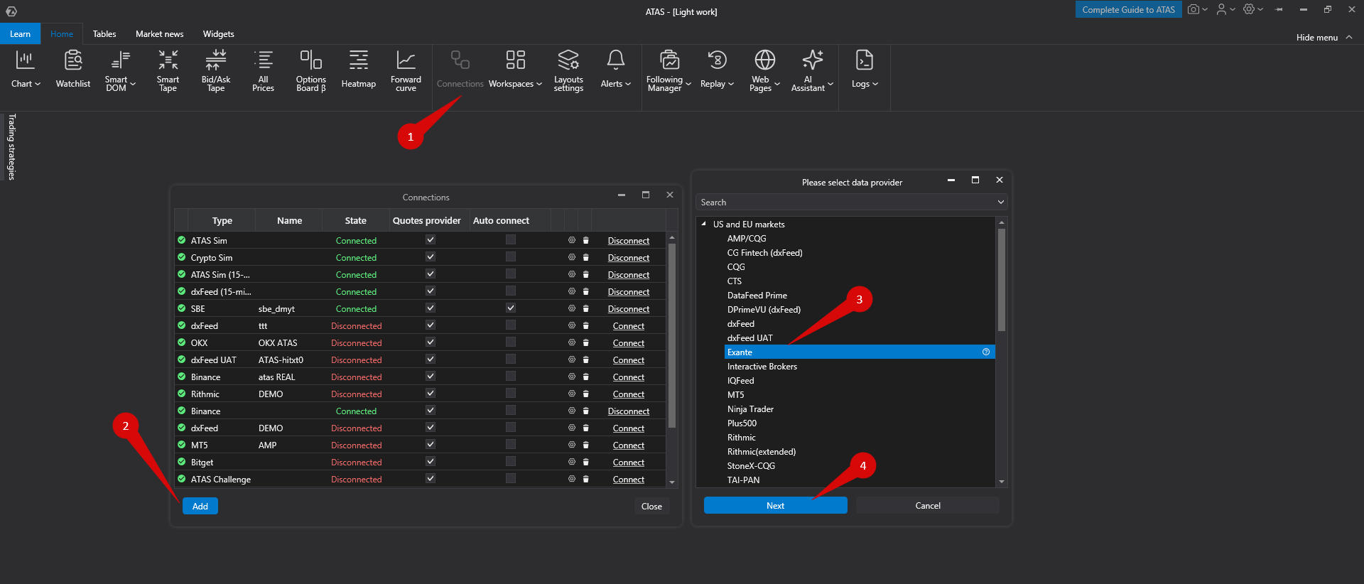Enable Auto connect for MT5 AMP

pyautogui.click(x=511, y=444)
